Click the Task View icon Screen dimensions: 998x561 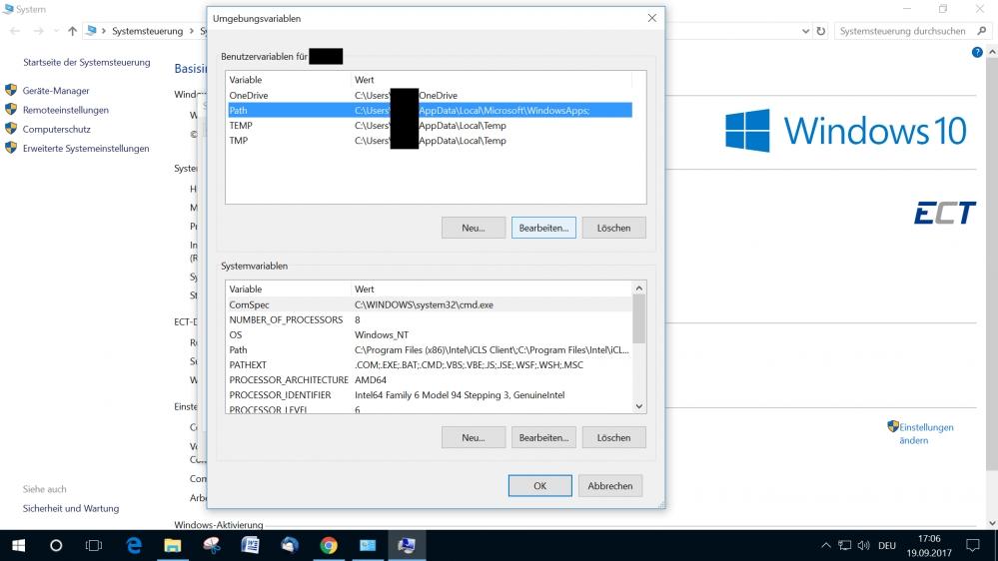pyautogui.click(x=94, y=545)
